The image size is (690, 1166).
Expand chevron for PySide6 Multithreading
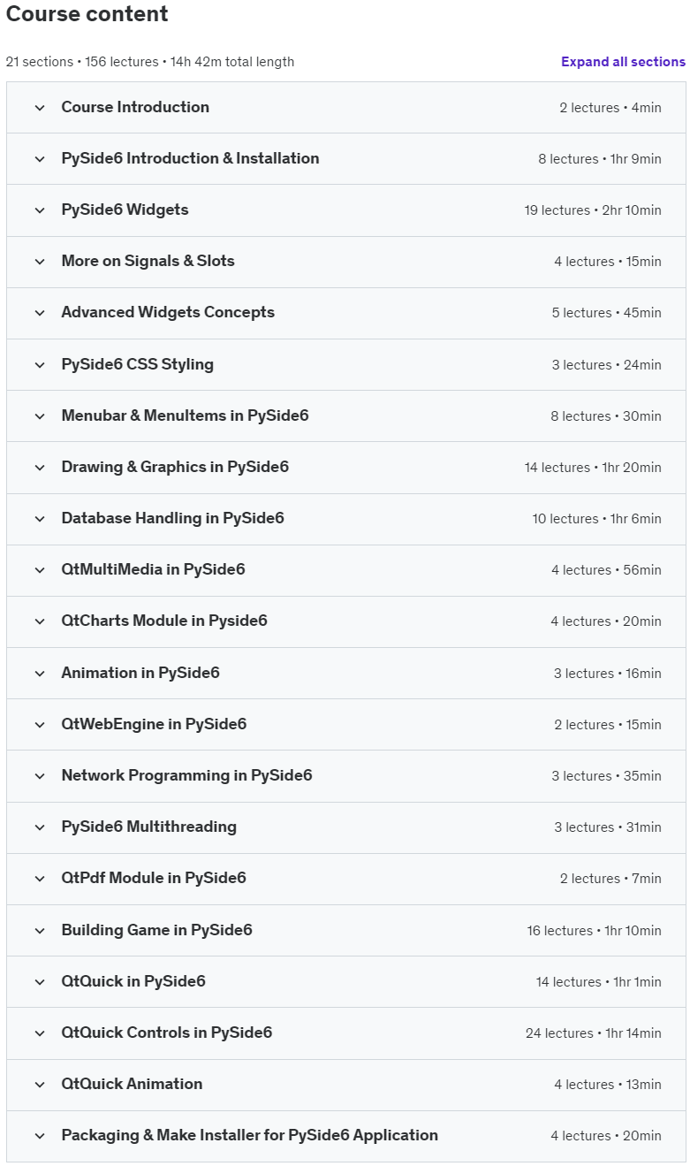(40, 827)
